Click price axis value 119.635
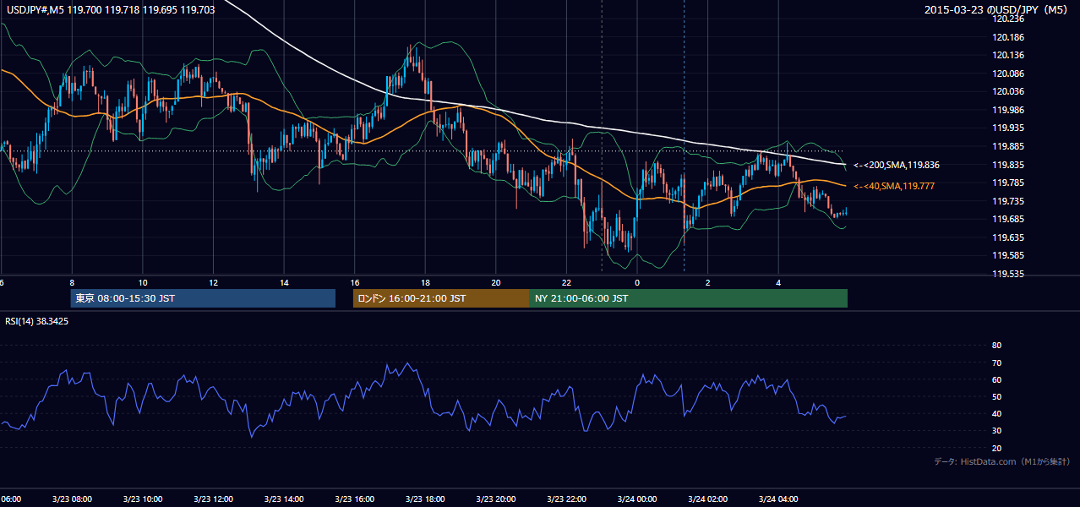The height and width of the screenshot is (507, 1080). click(1009, 237)
